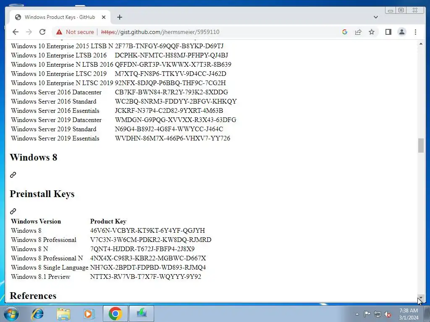Launch Internet Explorer from taskbar
Screen dimensions: 430x322
click(37, 314)
